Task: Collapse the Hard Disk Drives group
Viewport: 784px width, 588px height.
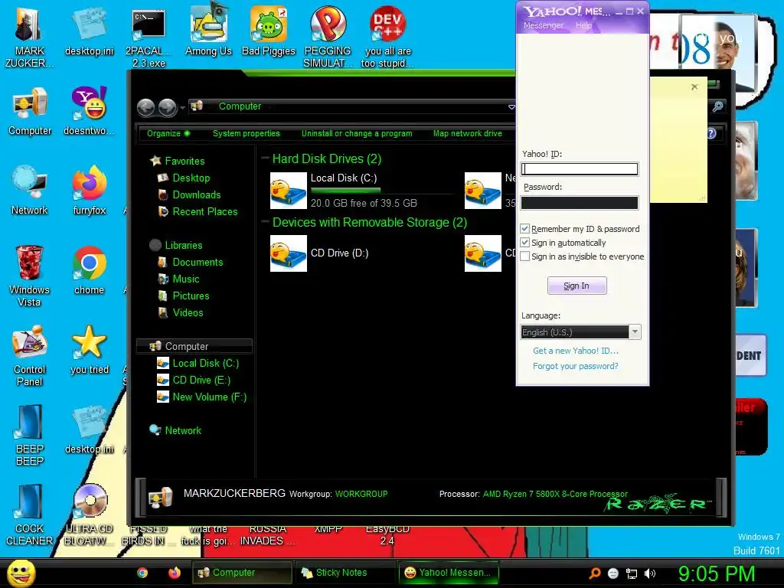Action: click(265, 158)
